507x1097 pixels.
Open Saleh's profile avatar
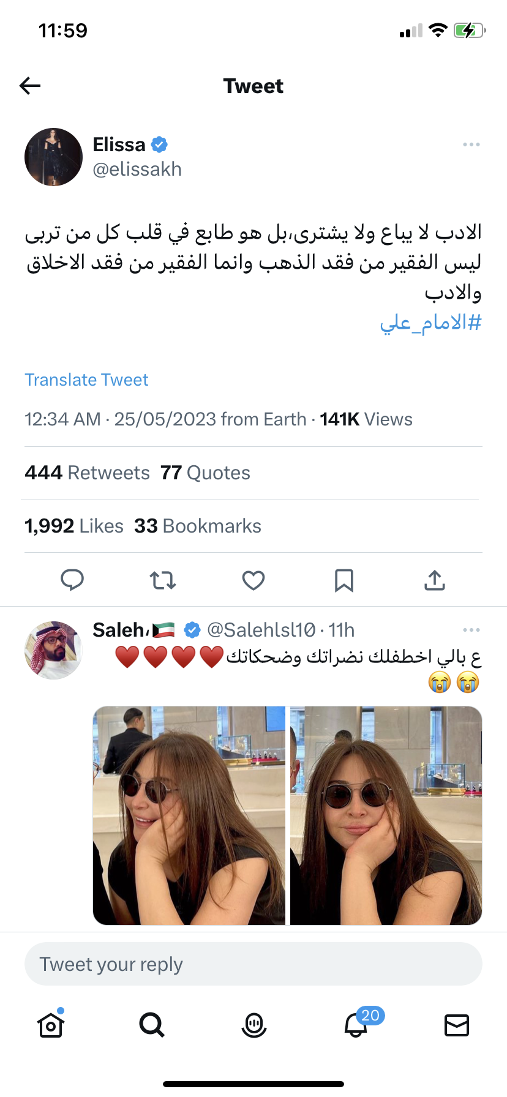(53, 650)
